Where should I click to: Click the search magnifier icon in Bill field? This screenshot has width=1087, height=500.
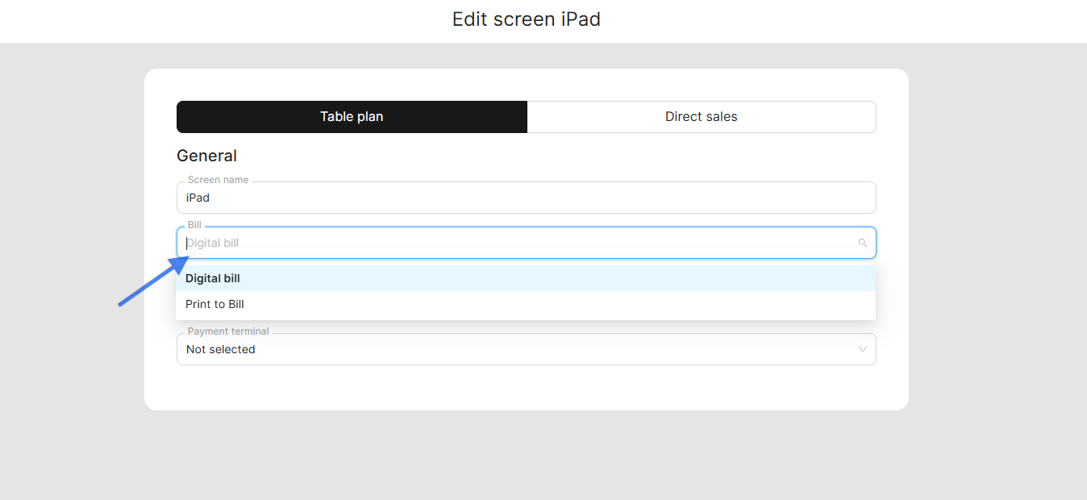click(x=862, y=243)
